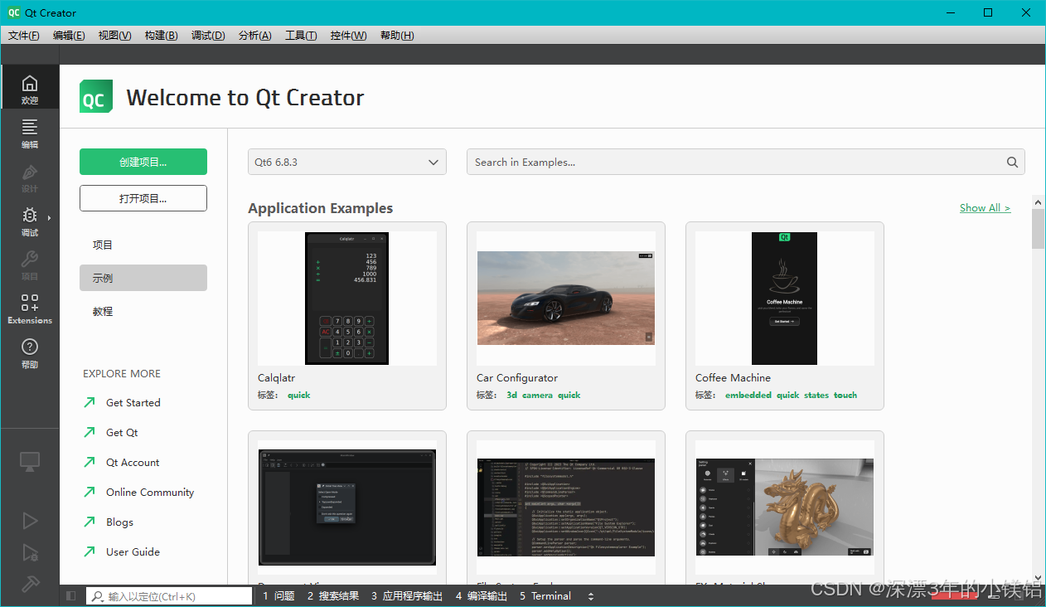Viewport: 1046px width, 607px height.
Task: Open the 控件(W) menu
Action: [x=348, y=35]
